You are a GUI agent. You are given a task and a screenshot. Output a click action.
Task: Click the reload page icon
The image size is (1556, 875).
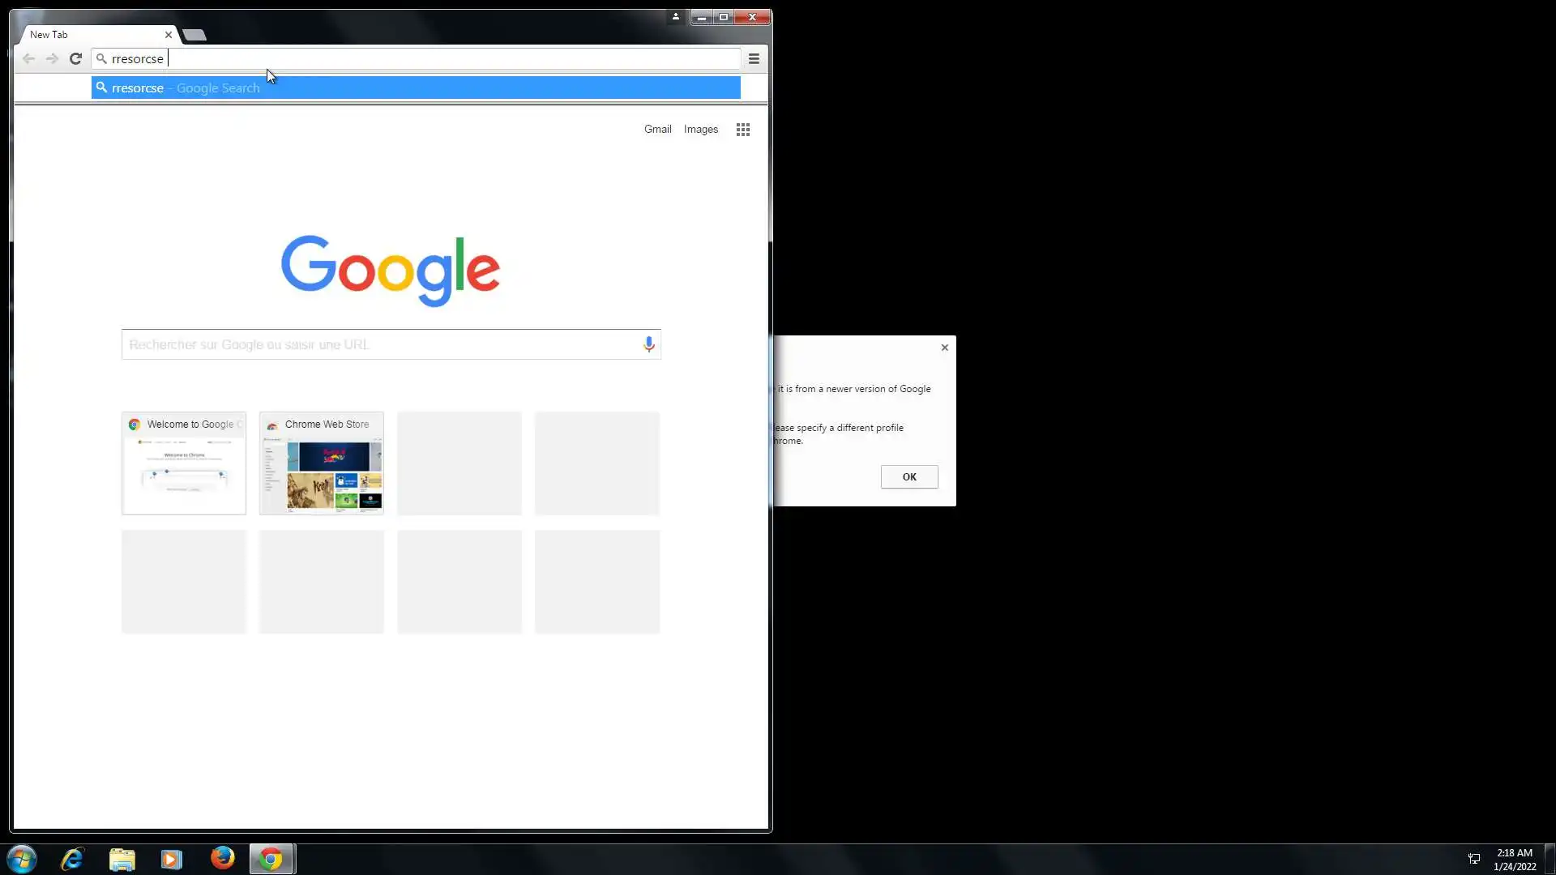click(75, 58)
